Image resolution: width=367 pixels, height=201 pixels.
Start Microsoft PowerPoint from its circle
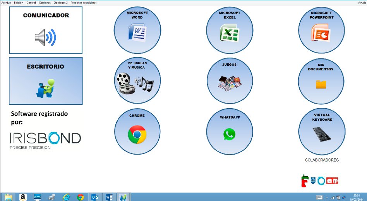click(x=322, y=30)
